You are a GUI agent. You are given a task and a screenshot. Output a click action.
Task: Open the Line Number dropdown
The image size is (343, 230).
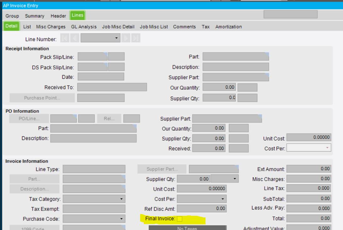pos(116,38)
